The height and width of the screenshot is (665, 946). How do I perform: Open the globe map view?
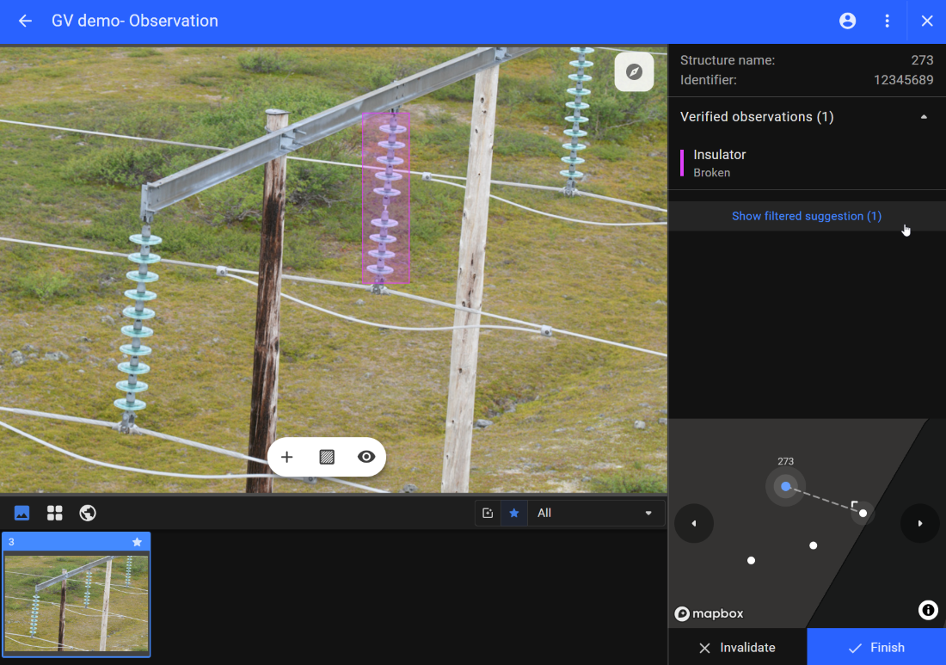pos(88,513)
